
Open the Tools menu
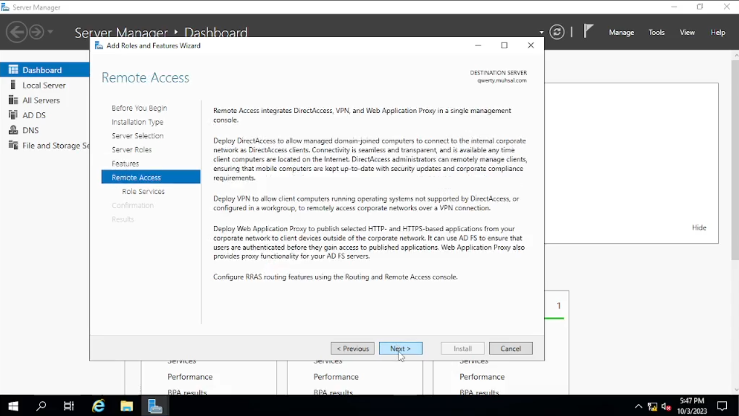click(x=656, y=32)
